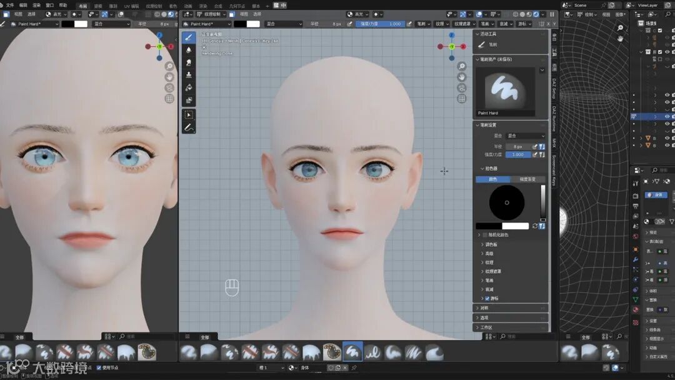Image resolution: width=675 pixels, height=380 pixels.
Task: Click the pan view hand icon
Action: [x=462, y=77]
